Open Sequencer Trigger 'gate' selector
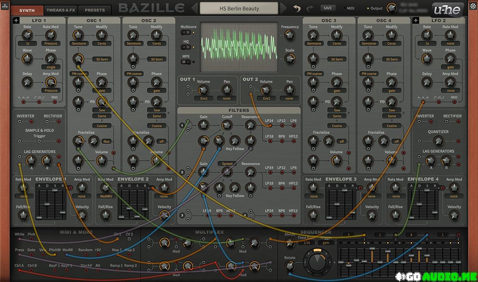This screenshot has width=478, height=282. pos(326,243)
